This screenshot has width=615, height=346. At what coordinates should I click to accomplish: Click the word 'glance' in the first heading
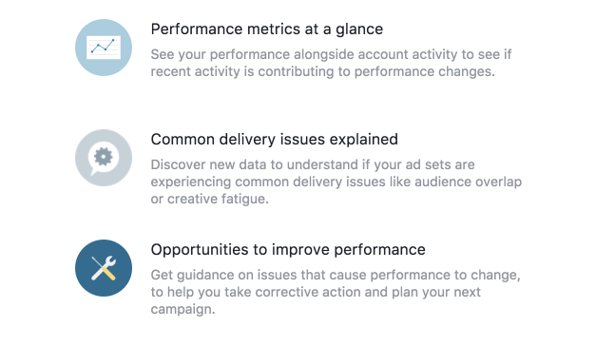pos(359,29)
